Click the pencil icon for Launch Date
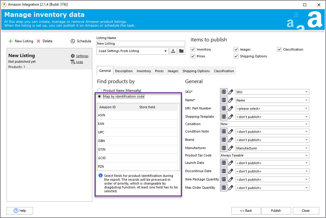 (x=231, y=163)
